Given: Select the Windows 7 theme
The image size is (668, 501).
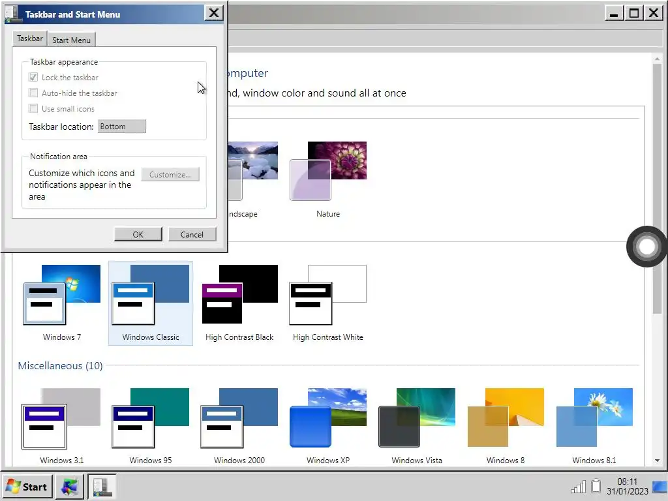Looking at the screenshot, I should pyautogui.click(x=62, y=303).
